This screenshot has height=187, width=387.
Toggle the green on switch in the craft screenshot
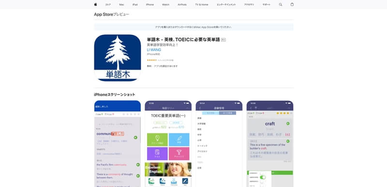(263, 177)
